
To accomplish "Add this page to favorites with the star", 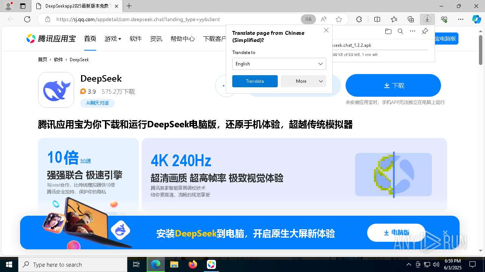I will pos(339,19).
